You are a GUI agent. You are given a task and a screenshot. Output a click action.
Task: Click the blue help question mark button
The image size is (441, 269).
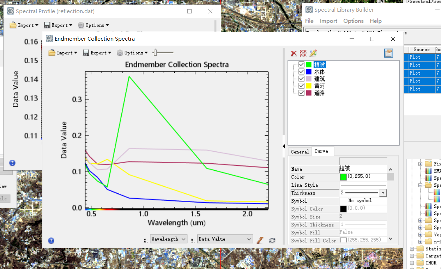pyautogui.click(x=51, y=241)
